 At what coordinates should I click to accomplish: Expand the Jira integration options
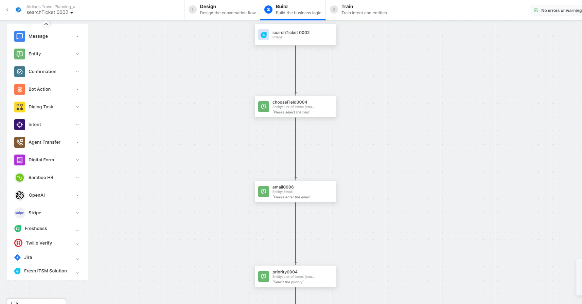pyautogui.click(x=77, y=259)
